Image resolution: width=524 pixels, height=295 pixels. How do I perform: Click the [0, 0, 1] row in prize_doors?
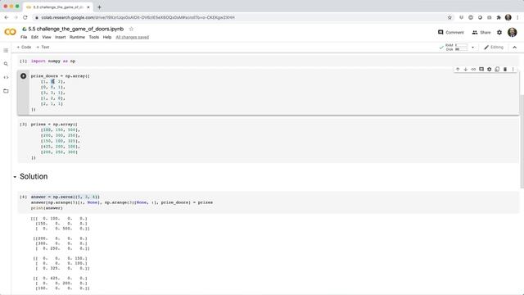click(x=53, y=88)
